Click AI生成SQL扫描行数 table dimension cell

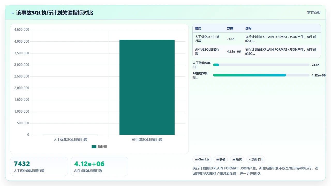[208, 52]
